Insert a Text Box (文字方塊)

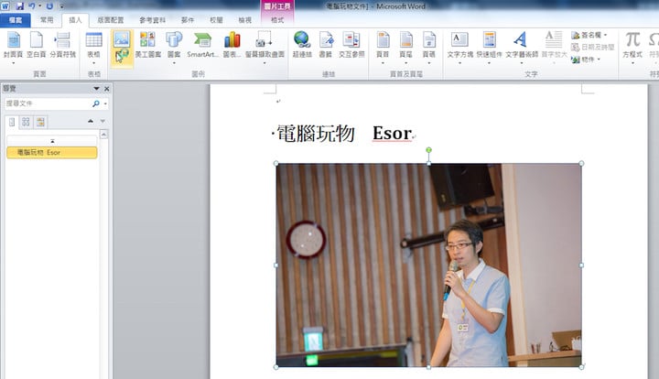point(459,48)
